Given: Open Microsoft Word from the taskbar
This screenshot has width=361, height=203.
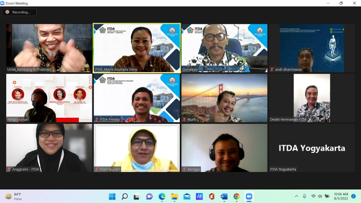Looking at the screenshot, I should pyautogui.click(x=224, y=196).
